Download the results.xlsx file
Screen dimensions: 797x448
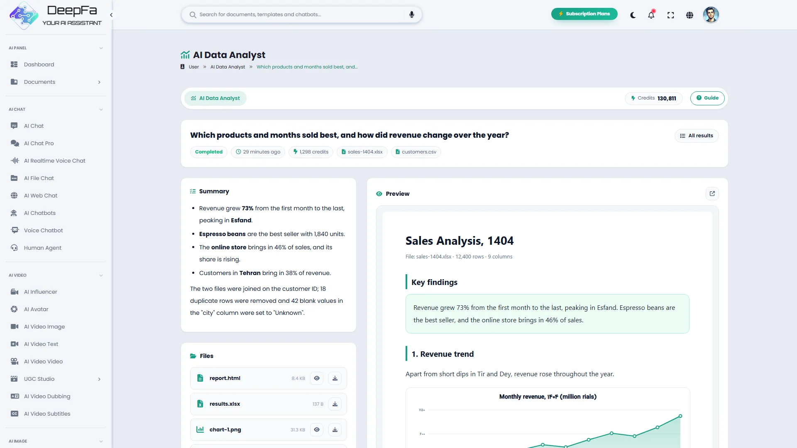(x=335, y=404)
